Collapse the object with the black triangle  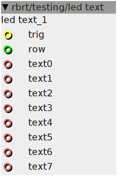click(x=5, y=7)
